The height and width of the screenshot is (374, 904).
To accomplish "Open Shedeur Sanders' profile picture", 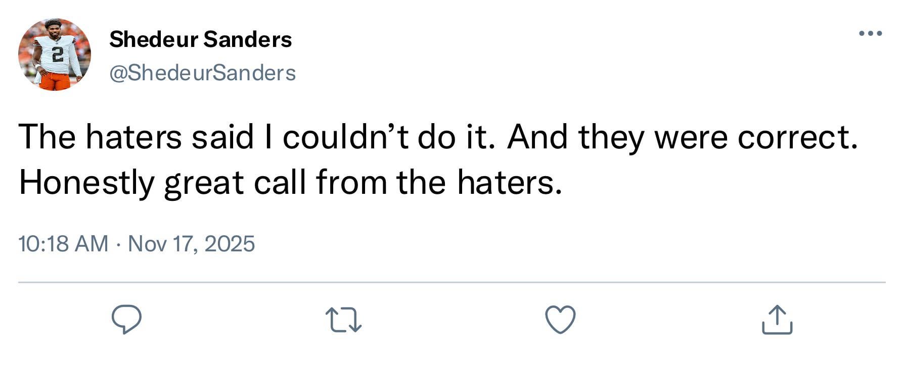I will 55,55.
